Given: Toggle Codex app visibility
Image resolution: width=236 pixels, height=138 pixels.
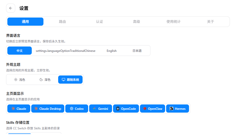Looking at the screenshot, I should 77,109.
